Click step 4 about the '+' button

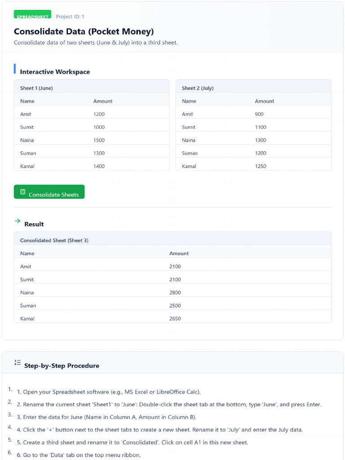[x=159, y=429]
